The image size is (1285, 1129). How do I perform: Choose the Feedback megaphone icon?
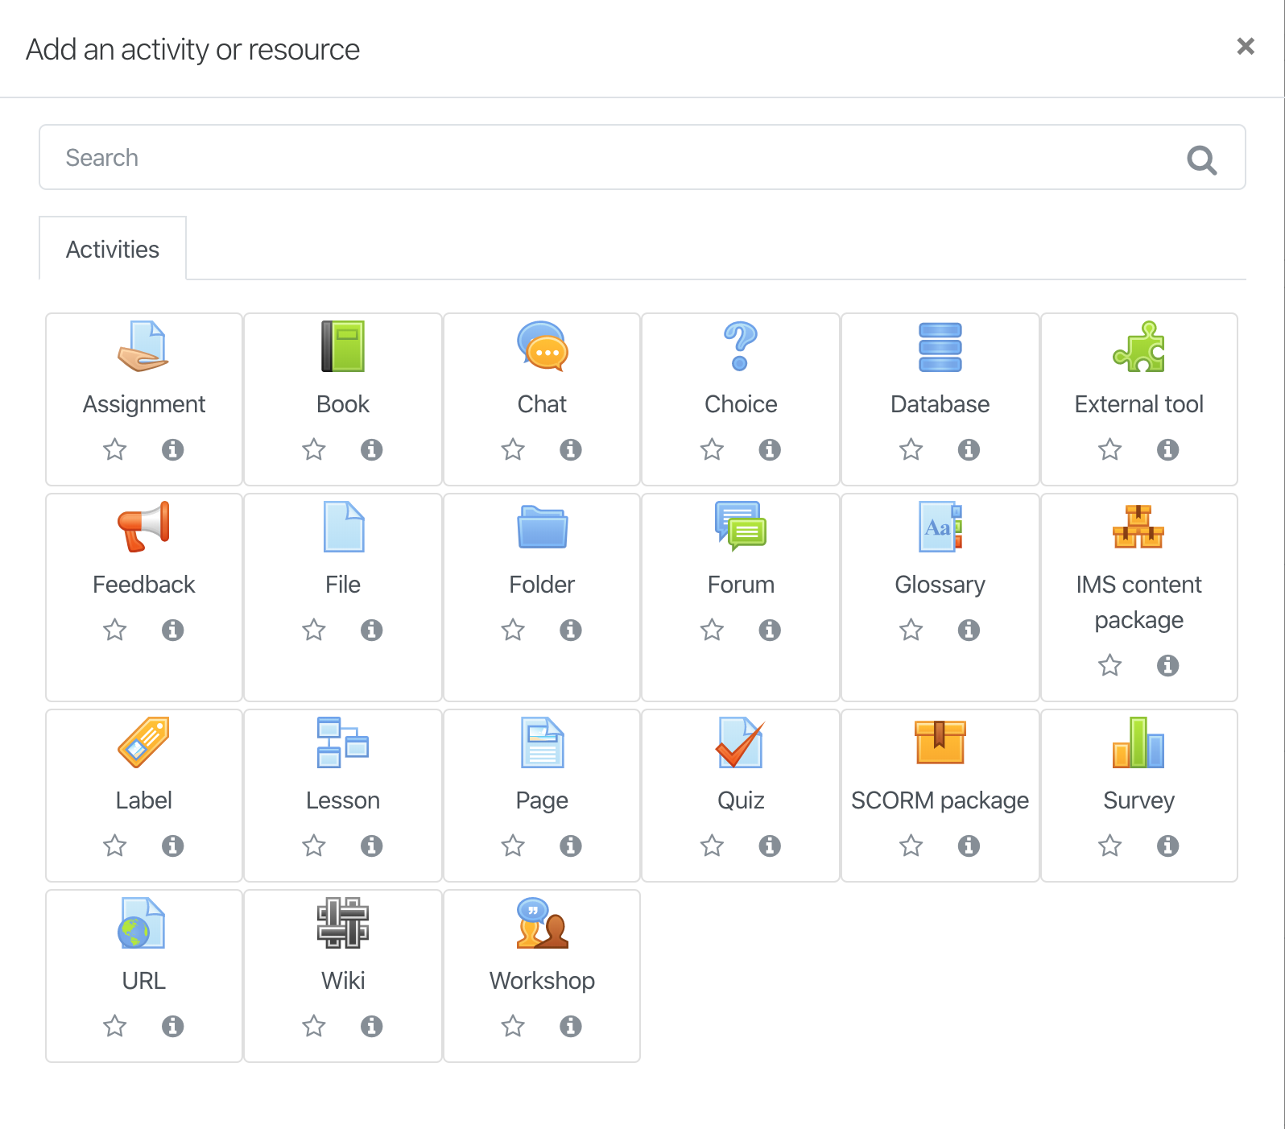144,527
